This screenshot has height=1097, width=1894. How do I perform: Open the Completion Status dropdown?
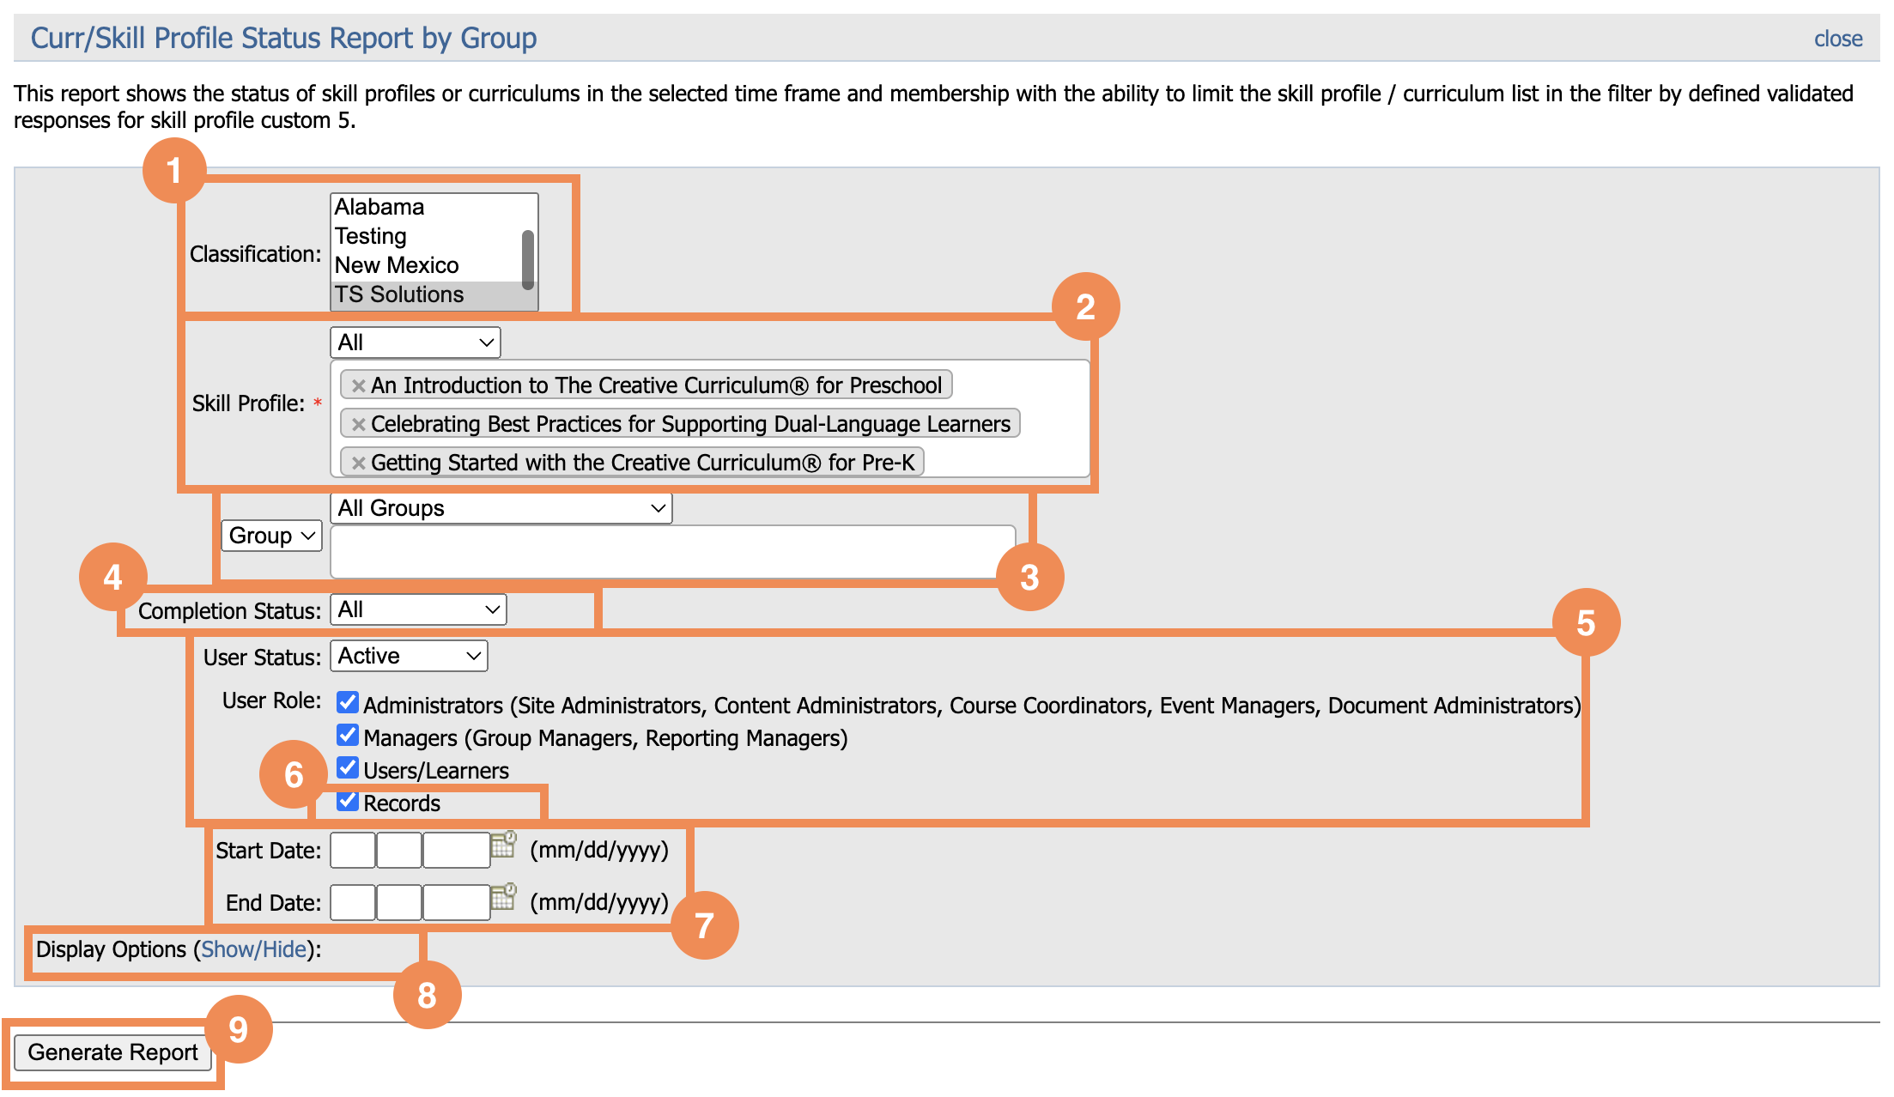coord(417,609)
